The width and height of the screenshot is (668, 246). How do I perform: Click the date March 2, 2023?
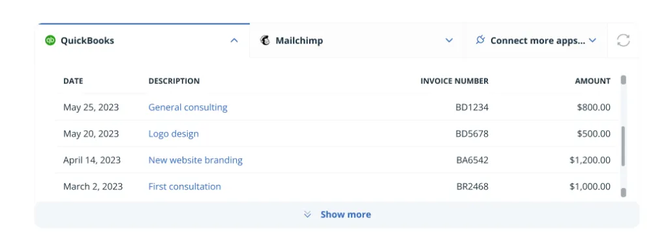(x=93, y=187)
